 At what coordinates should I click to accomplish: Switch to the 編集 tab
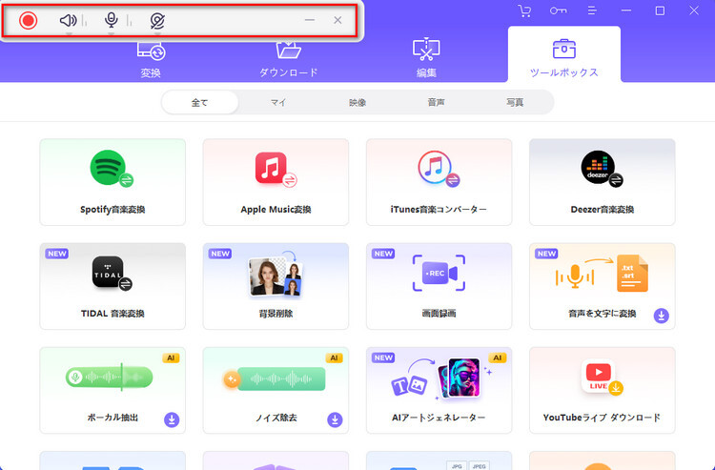tap(426, 58)
